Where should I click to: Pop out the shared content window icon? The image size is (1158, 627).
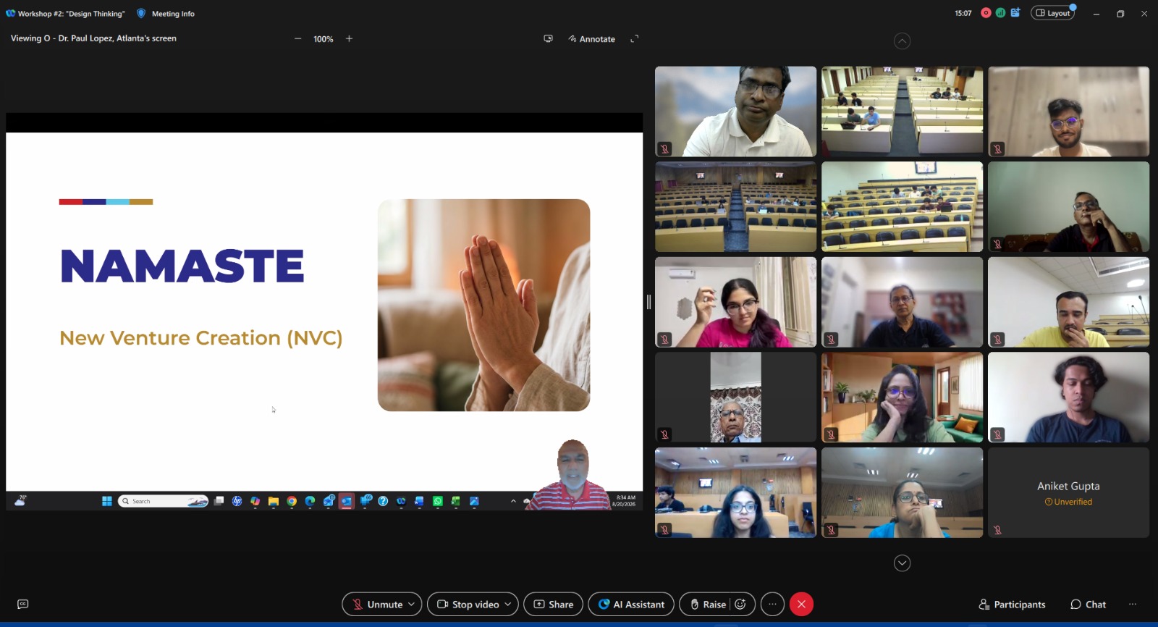pos(548,39)
